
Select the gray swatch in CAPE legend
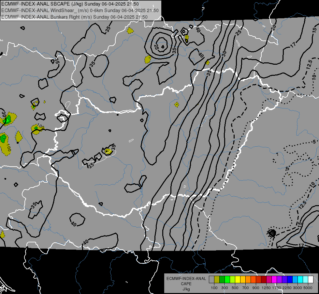(211, 280)
